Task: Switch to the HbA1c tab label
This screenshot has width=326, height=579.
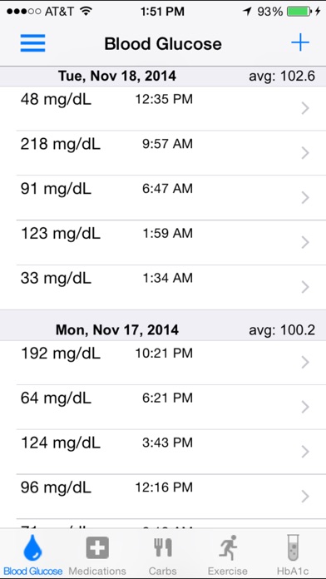Action: (293, 571)
